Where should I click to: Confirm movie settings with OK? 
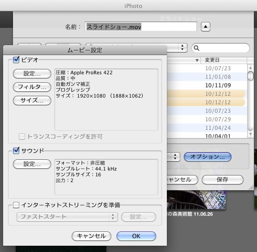[136, 236]
